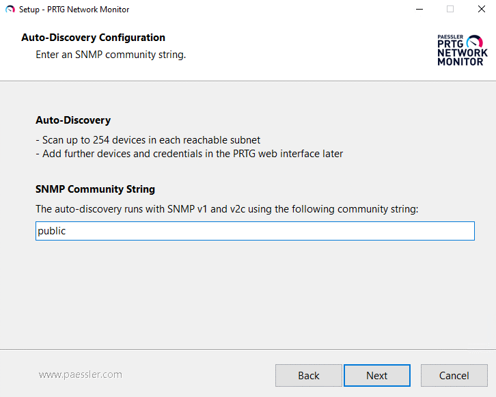Focus the SNMP community string input field
This screenshot has height=397, width=496.
click(273, 231)
